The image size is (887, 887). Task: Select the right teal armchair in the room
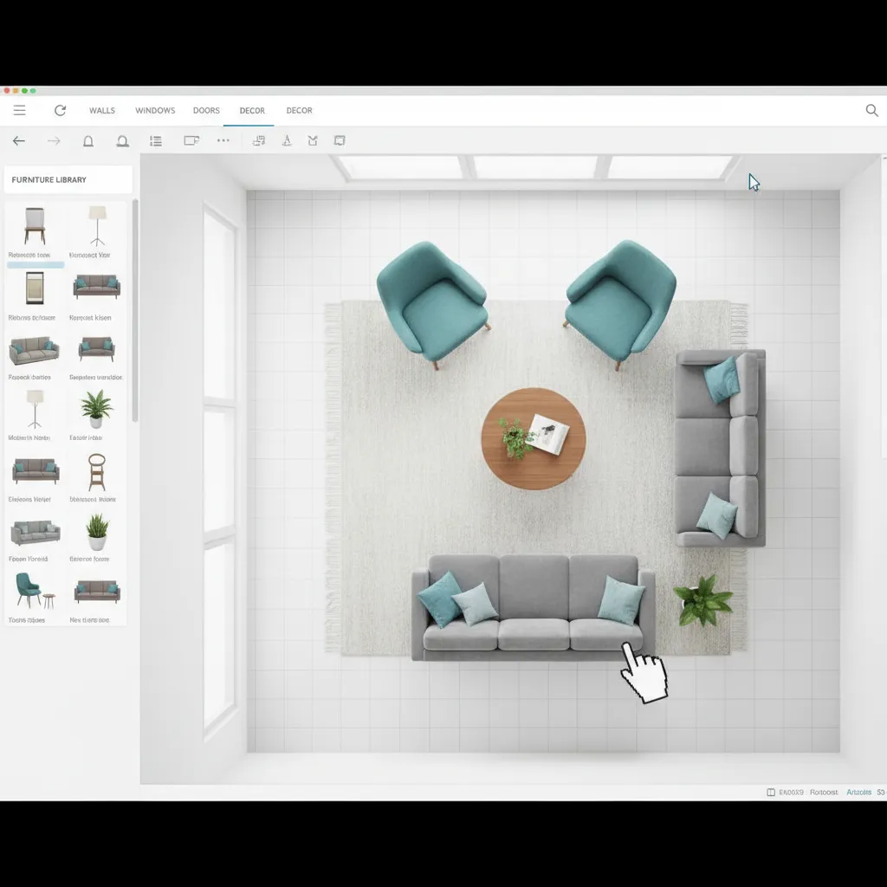[x=620, y=304]
